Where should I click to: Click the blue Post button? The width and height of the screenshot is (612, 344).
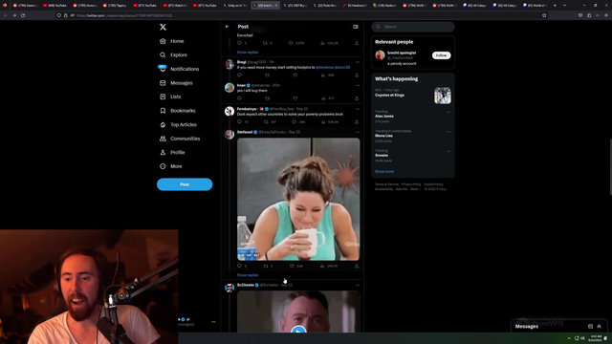click(185, 184)
